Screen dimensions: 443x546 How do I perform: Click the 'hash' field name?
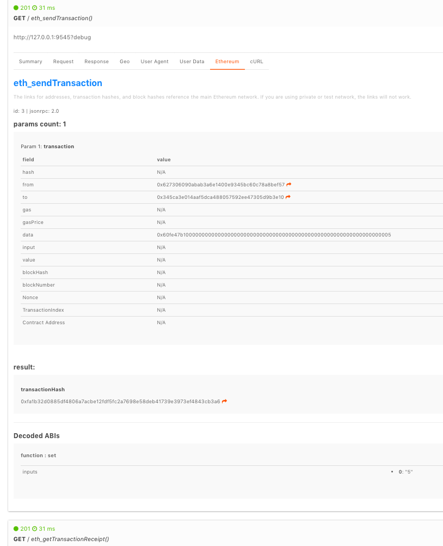[28, 172]
